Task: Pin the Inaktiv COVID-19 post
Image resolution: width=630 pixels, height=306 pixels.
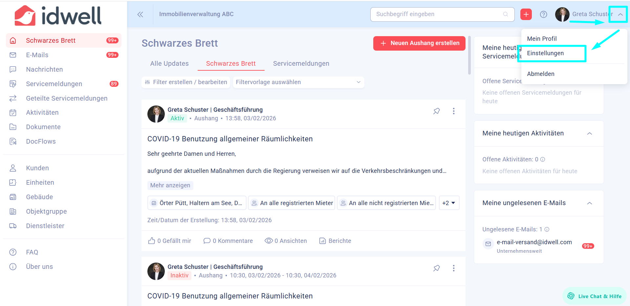Action: point(436,268)
